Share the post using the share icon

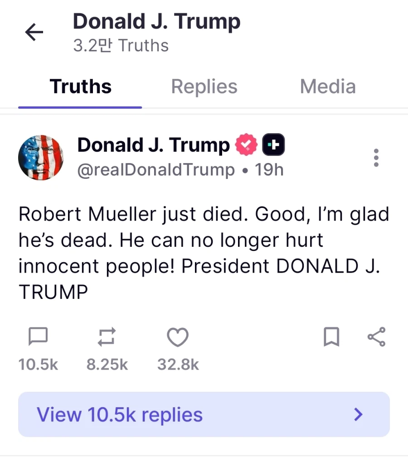coord(376,337)
